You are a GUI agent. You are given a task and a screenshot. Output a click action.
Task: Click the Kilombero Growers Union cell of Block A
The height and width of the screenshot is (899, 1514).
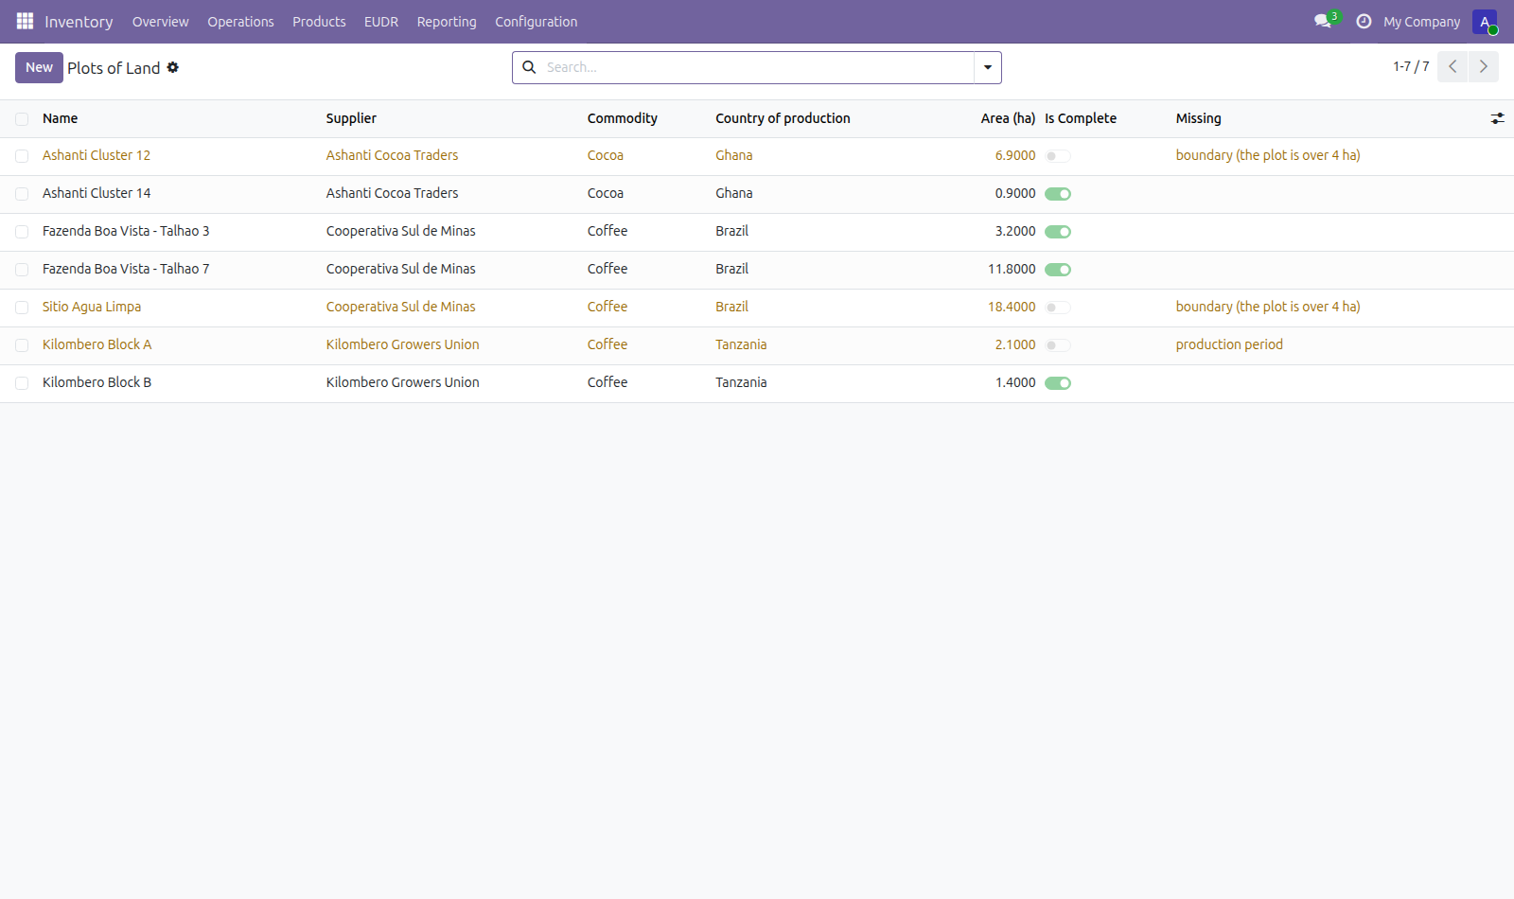402,344
